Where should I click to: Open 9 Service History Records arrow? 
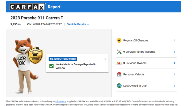174,52
